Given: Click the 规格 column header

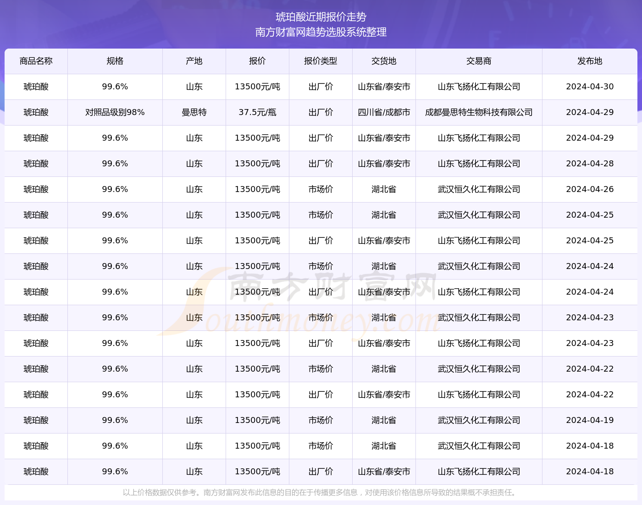Looking at the screenshot, I should click(115, 61).
